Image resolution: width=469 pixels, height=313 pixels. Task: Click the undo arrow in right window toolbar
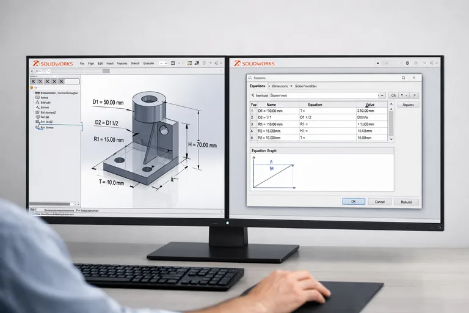click(424, 63)
